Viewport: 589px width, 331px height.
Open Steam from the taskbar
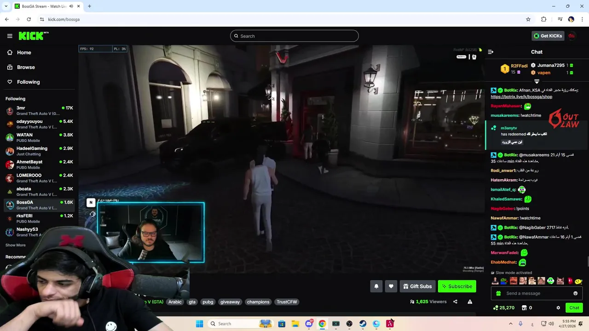(x=363, y=324)
